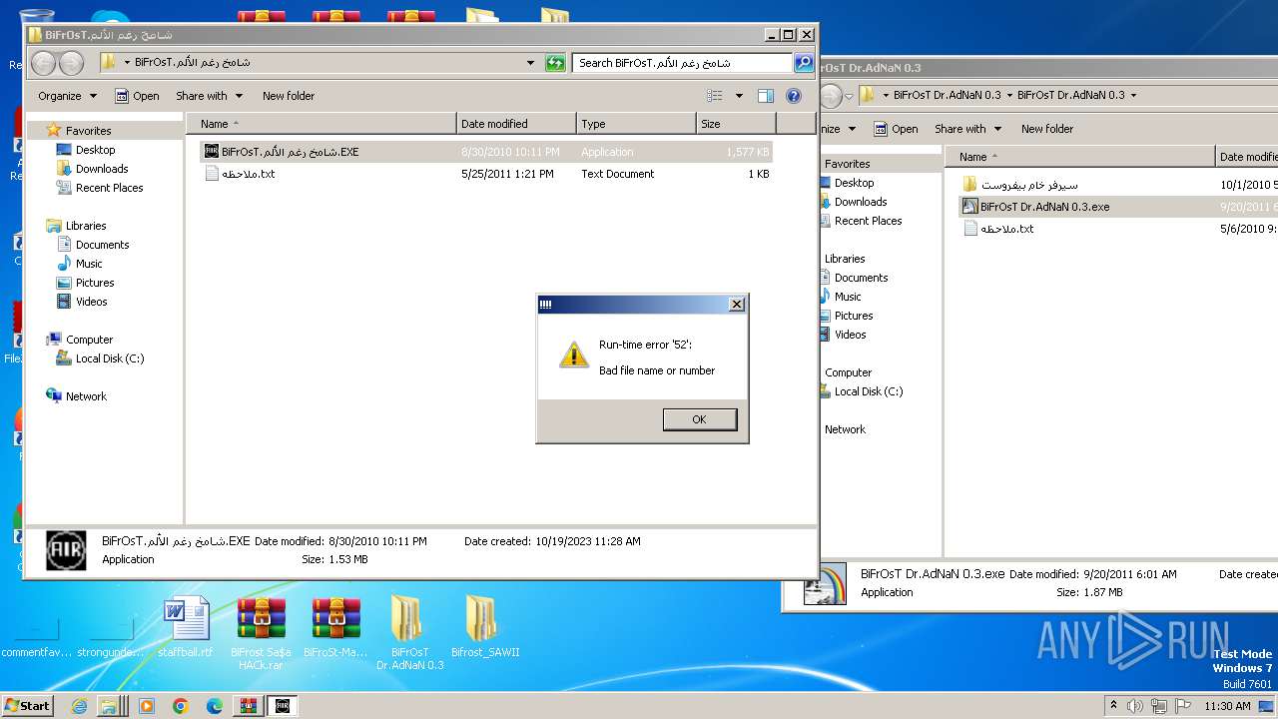This screenshot has width=1278, height=719.
Task: Open Desktop in front navigation pane
Action: pyautogui.click(x=95, y=150)
